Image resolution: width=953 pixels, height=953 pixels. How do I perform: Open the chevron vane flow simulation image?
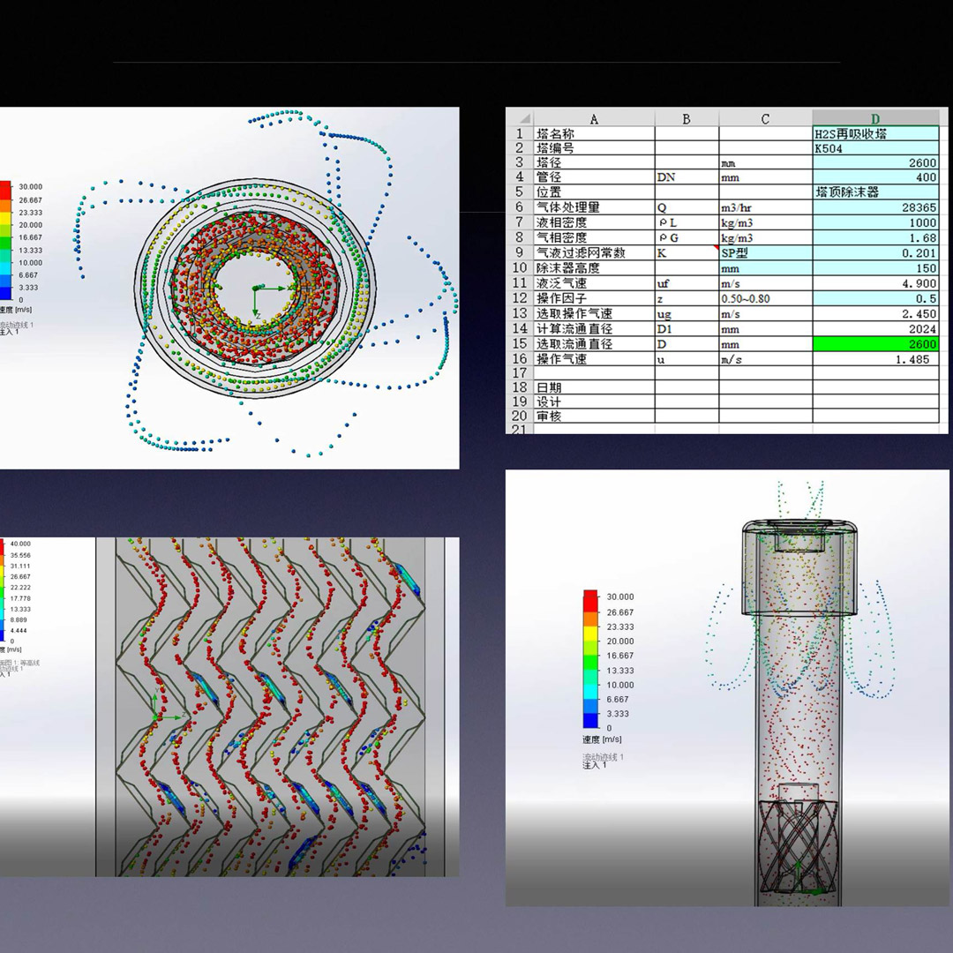point(275,706)
